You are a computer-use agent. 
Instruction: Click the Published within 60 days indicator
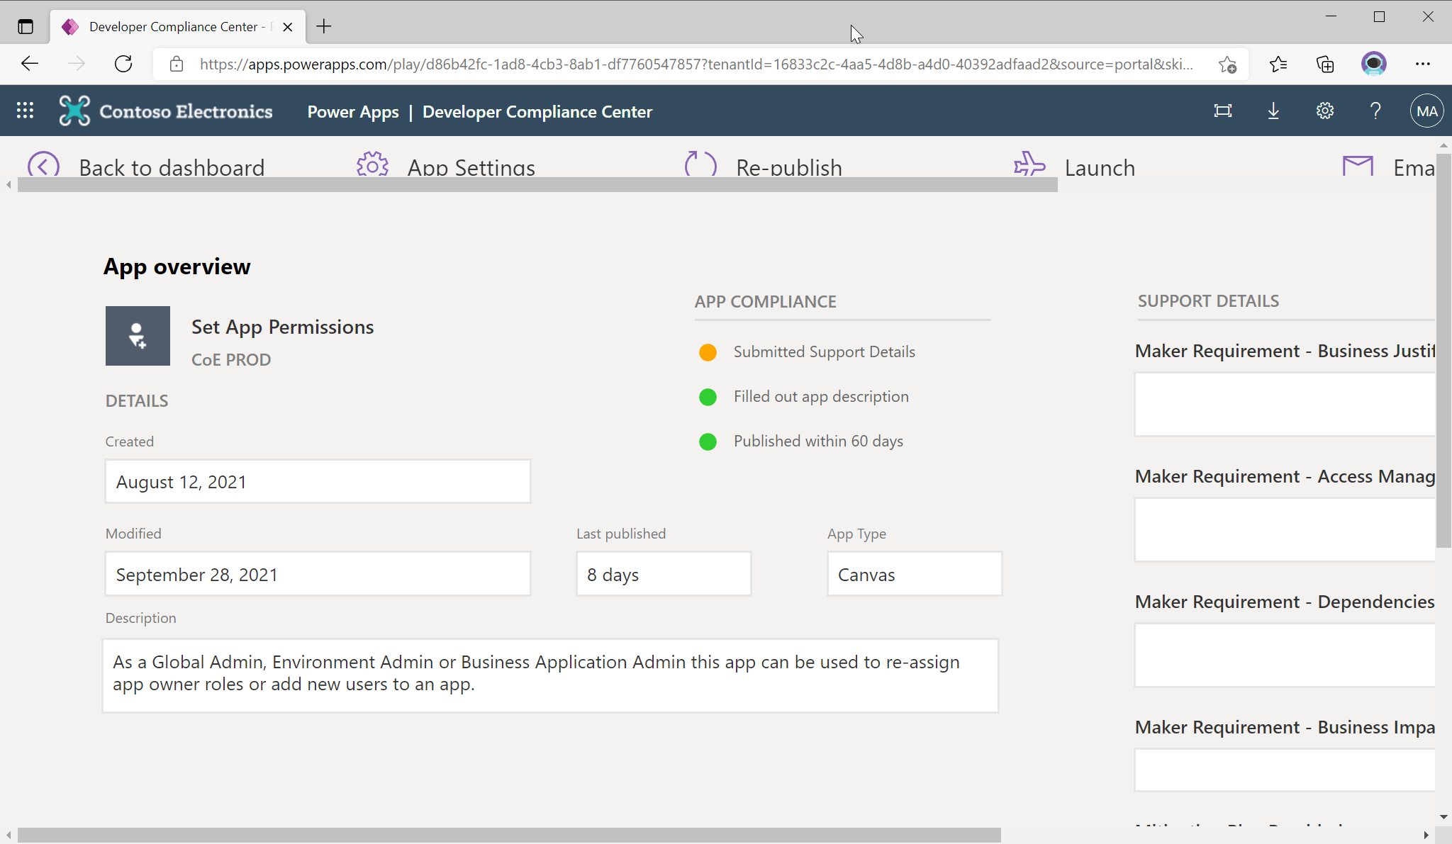(708, 441)
